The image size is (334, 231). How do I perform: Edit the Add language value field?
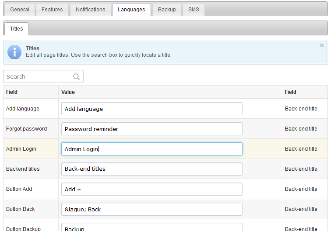tap(152, 109)
